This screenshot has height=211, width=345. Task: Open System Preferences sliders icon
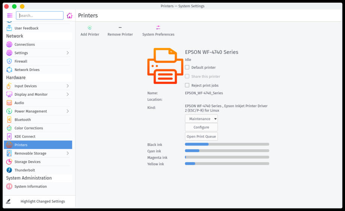(x=158, y=28)
